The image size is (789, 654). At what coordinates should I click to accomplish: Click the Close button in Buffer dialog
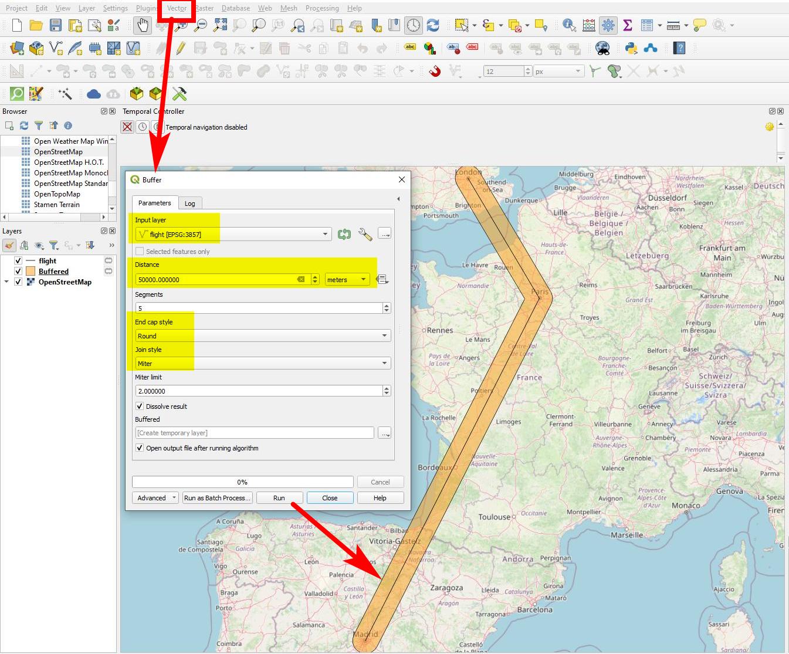coord(330,498)
